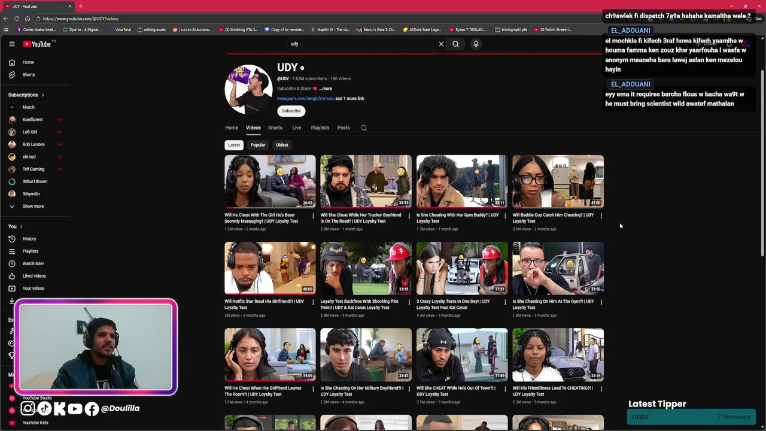Viewport: 766px width, 431px height.
Task: Open Trif Gaming subscription channel
Action: point(34,169)
